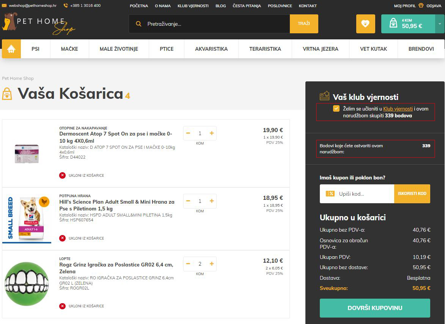Expand the cart dropdown arrow
This screenshot has height=324, width=445.
click(440, 24)
